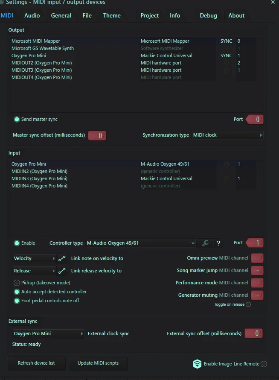Expand Synchronization type MIDI clock menu
The width and height of the screenshot is (279, 380).
[228, 135]
